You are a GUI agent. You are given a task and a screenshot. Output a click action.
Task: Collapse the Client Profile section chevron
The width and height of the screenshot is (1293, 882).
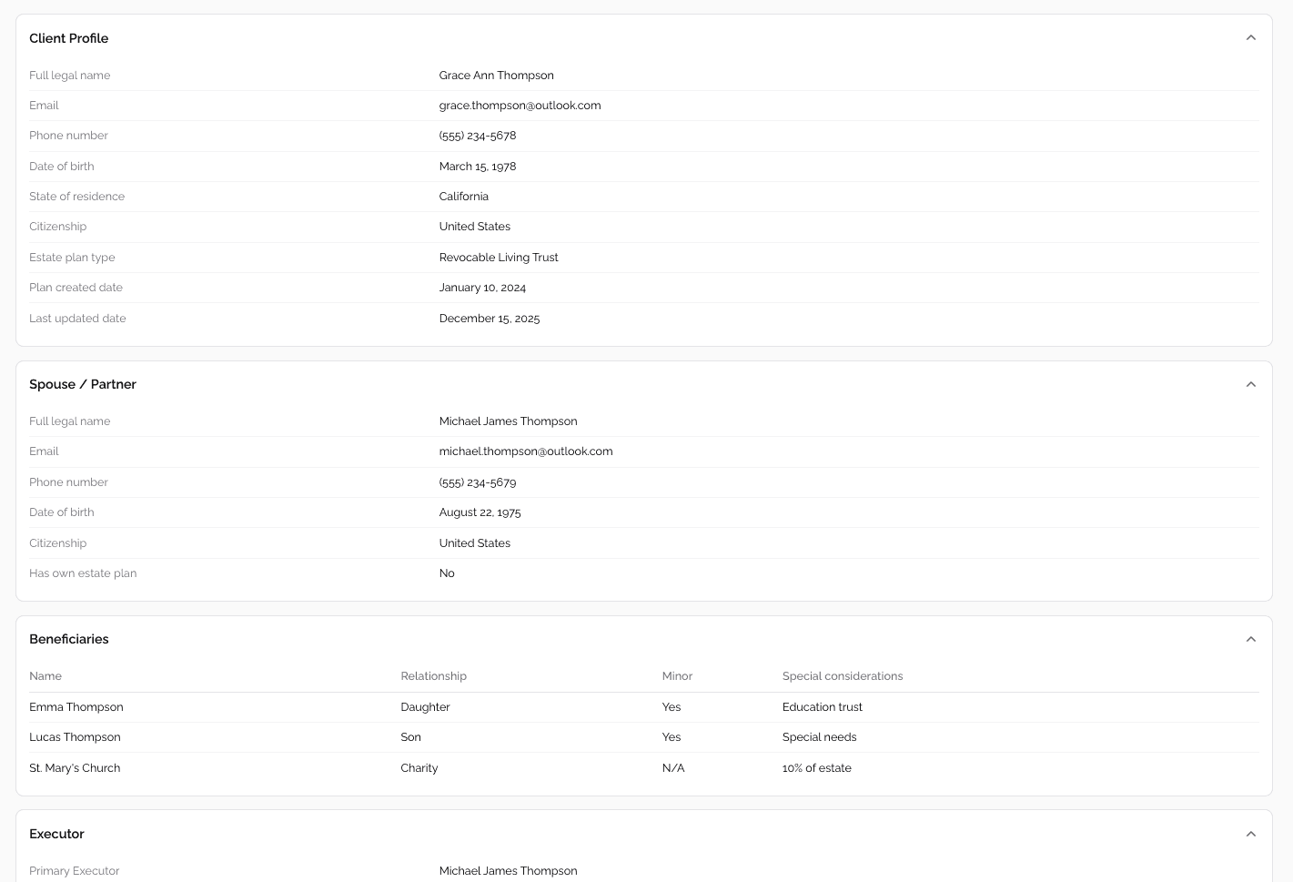[1250, 38]
